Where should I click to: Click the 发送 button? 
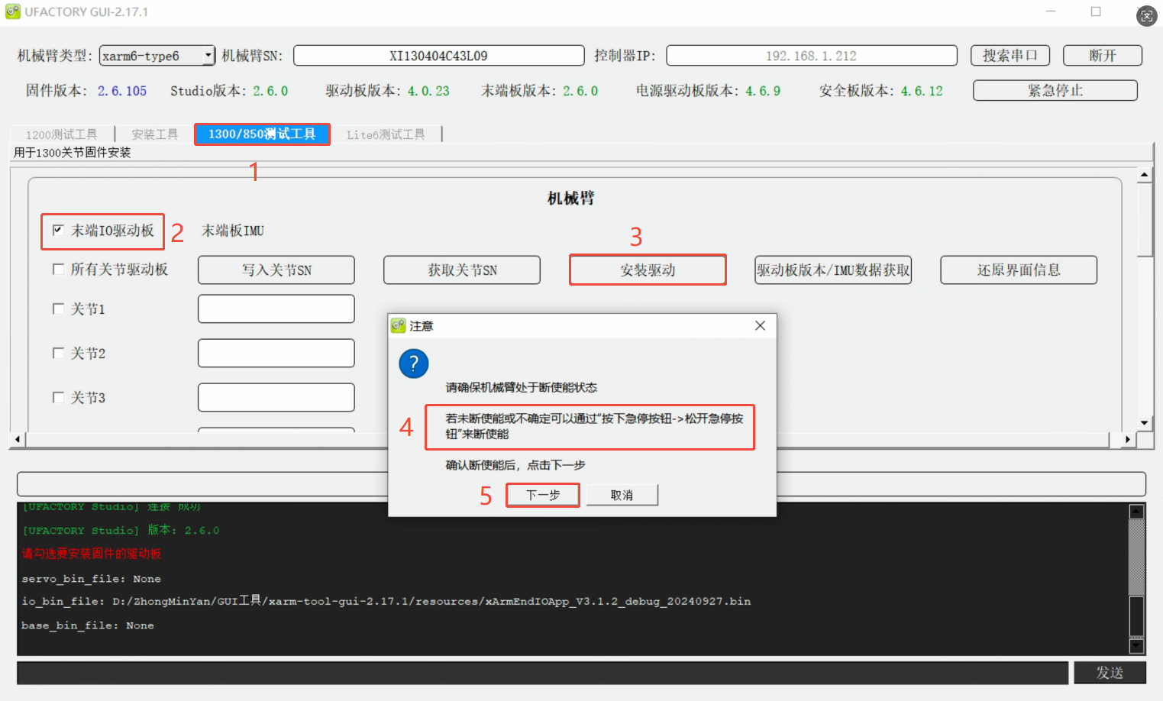1110,673
